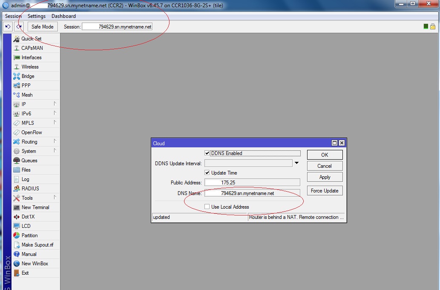This screenshot has width=440, height=290.
Task: Expand the IPv6 submenu
Action: 55,113
